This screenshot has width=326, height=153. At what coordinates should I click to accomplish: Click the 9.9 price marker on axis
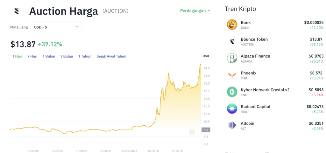pyautogui.click(x=206, y=130)
